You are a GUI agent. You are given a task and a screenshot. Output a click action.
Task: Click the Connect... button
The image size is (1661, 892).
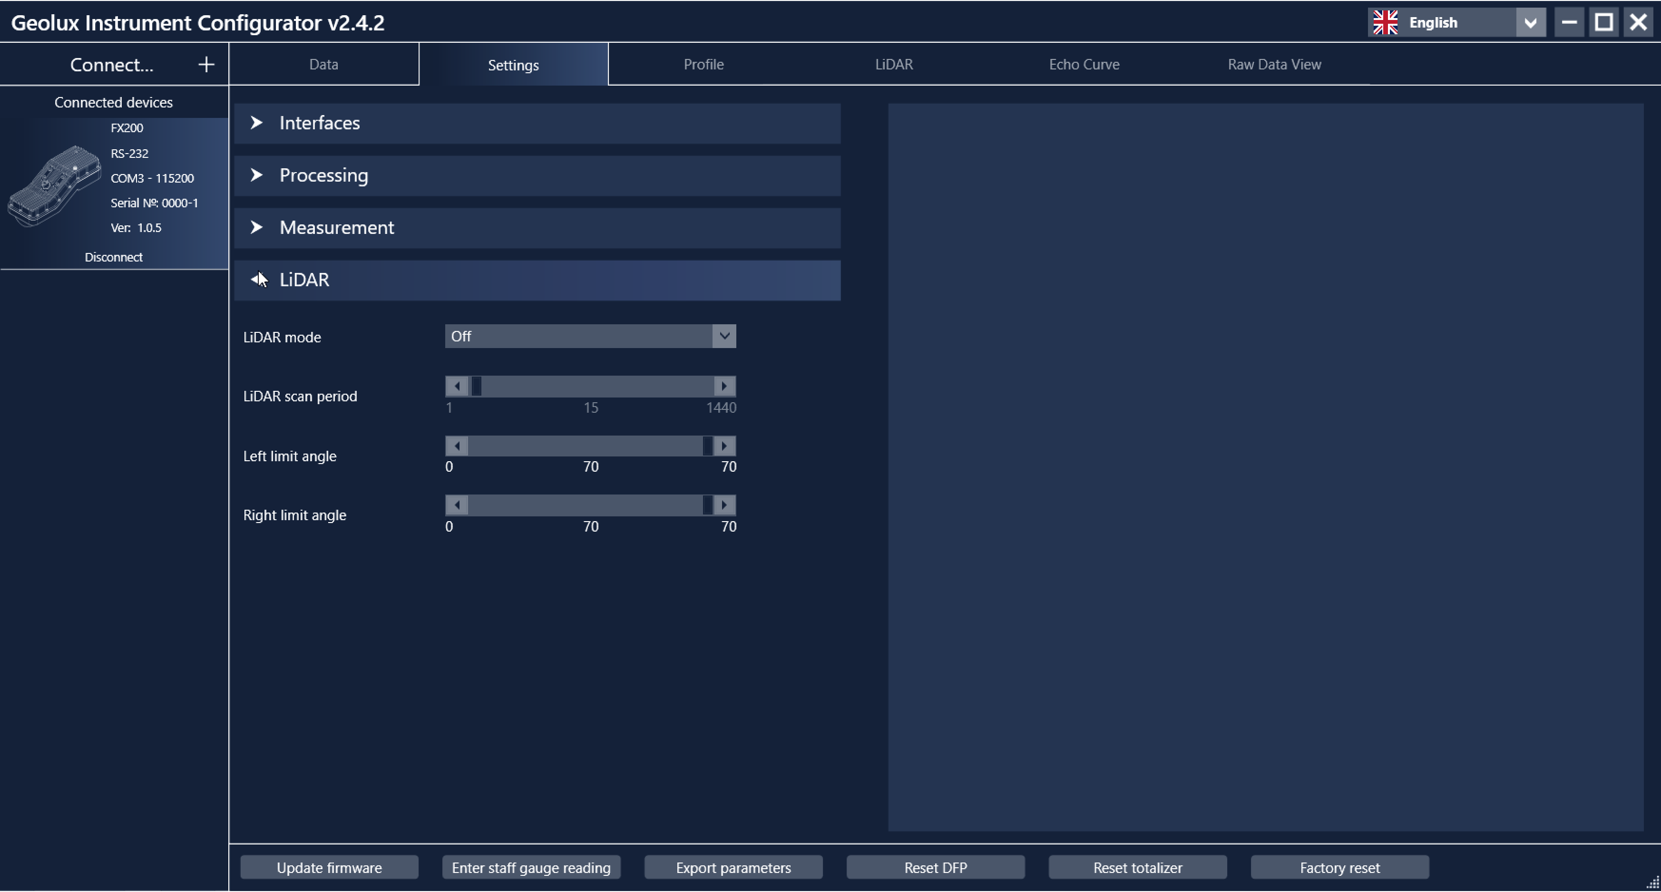click(112, 65)
